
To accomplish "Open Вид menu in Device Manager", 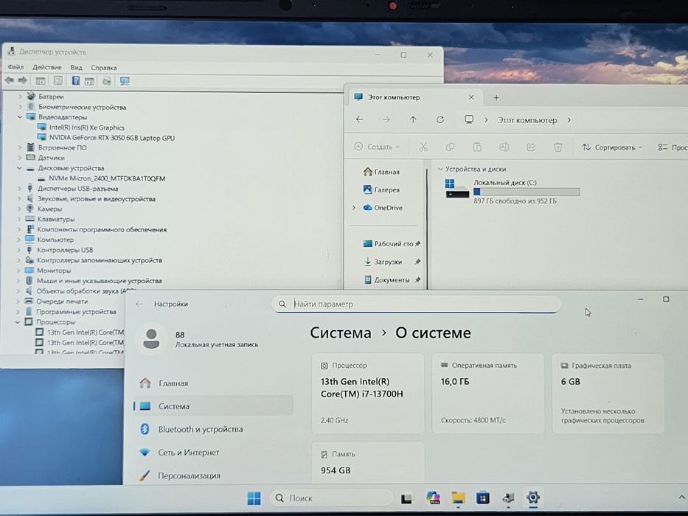I will point(77,68).
